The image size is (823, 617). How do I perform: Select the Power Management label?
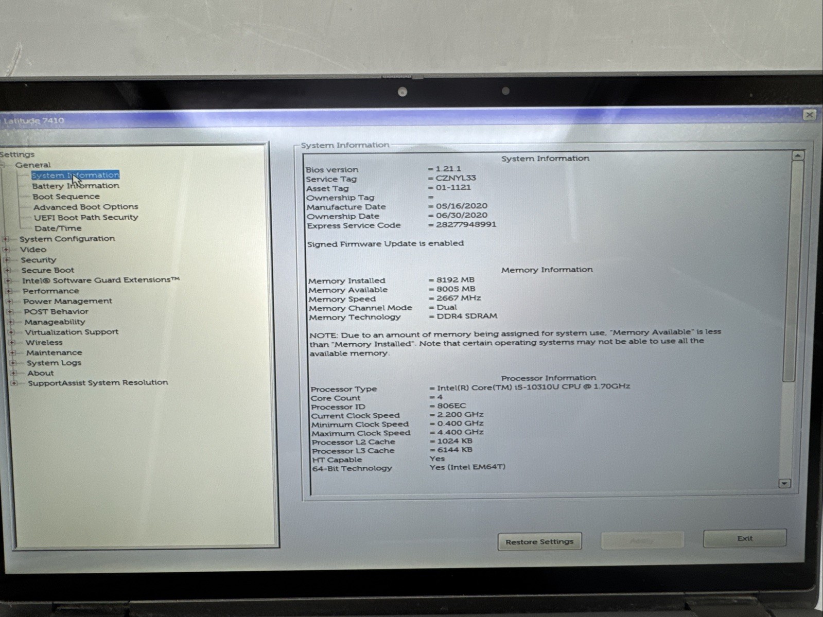click(67, 301)
